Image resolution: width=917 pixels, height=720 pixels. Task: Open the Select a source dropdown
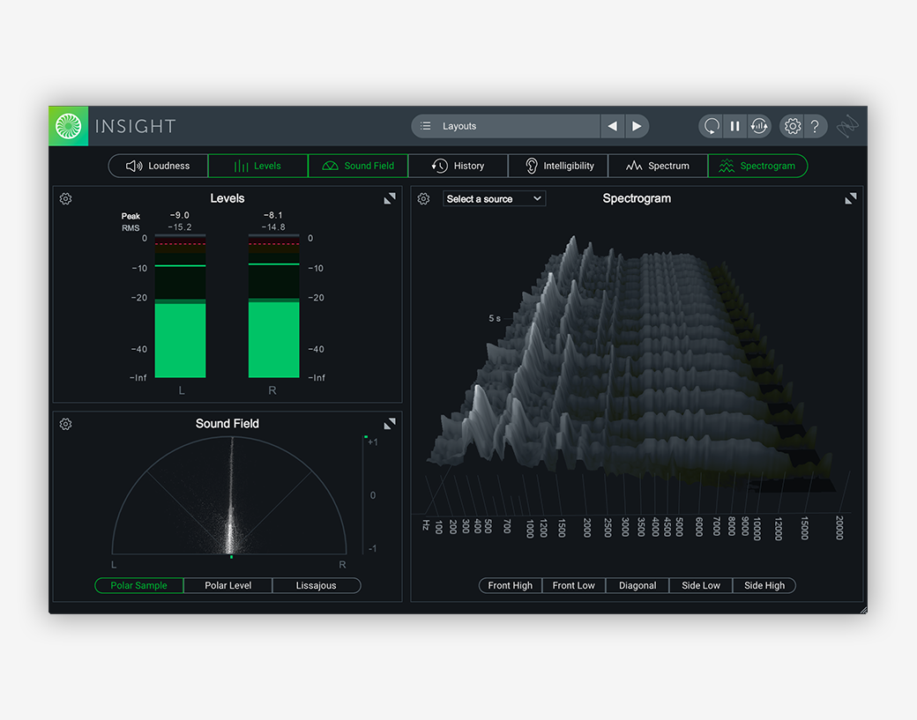pyautogui.click(x=494, y=198)
